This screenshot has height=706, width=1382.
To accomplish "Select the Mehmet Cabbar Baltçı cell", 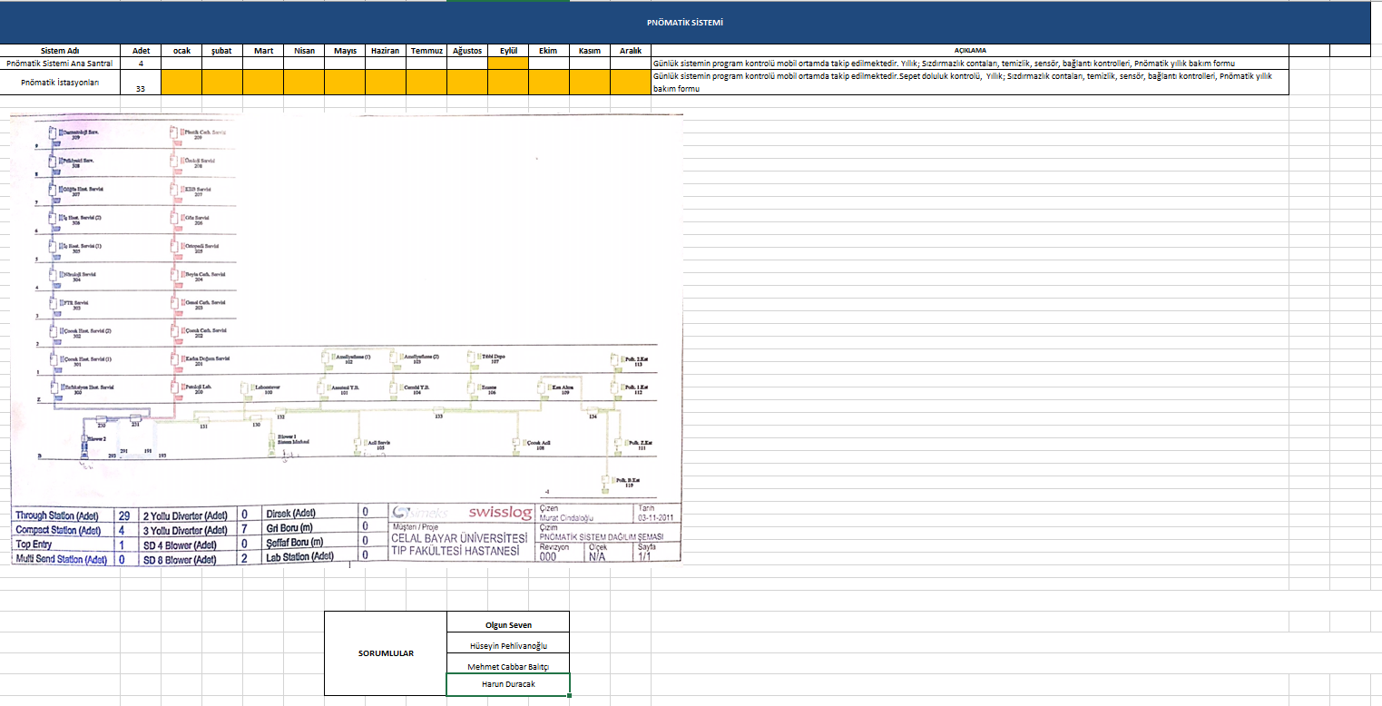I will 508,665.
